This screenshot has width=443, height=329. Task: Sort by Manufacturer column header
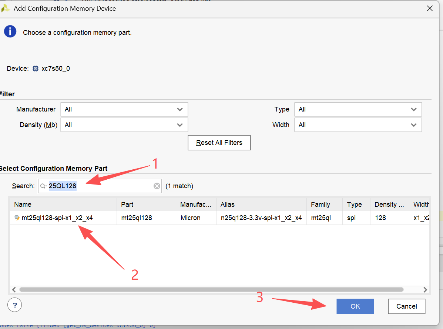pyautogui.click(x=196, y=205)
